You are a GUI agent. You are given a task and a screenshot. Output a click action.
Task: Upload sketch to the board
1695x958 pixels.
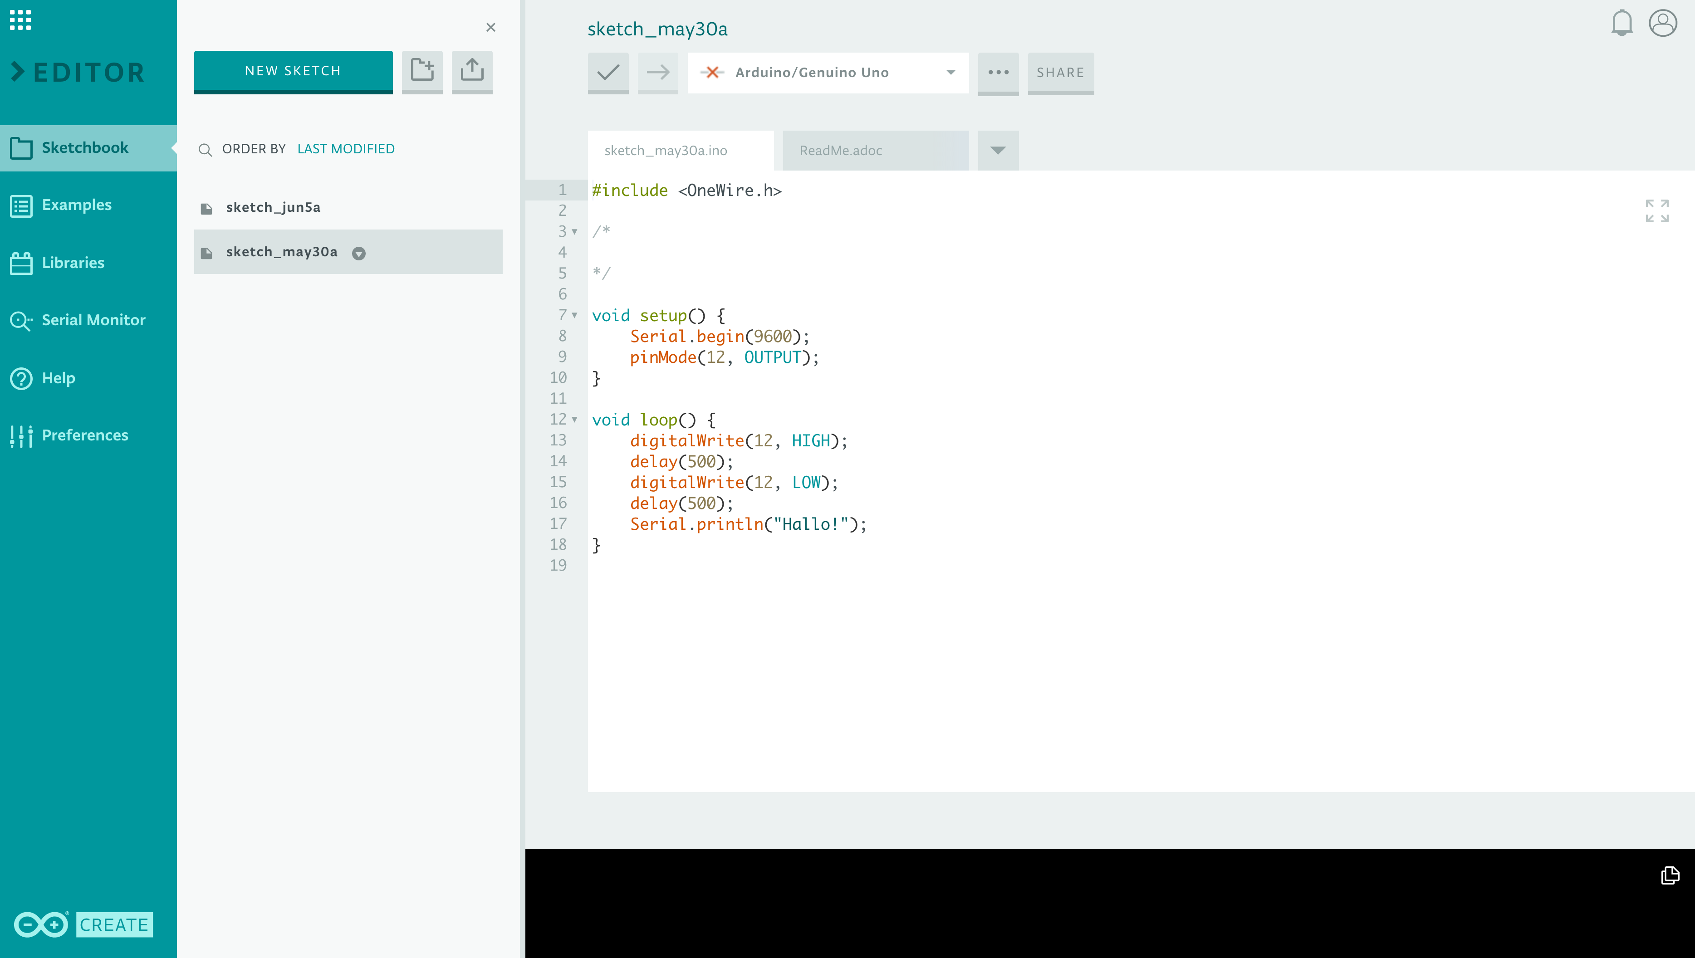(x=657, y=73)
